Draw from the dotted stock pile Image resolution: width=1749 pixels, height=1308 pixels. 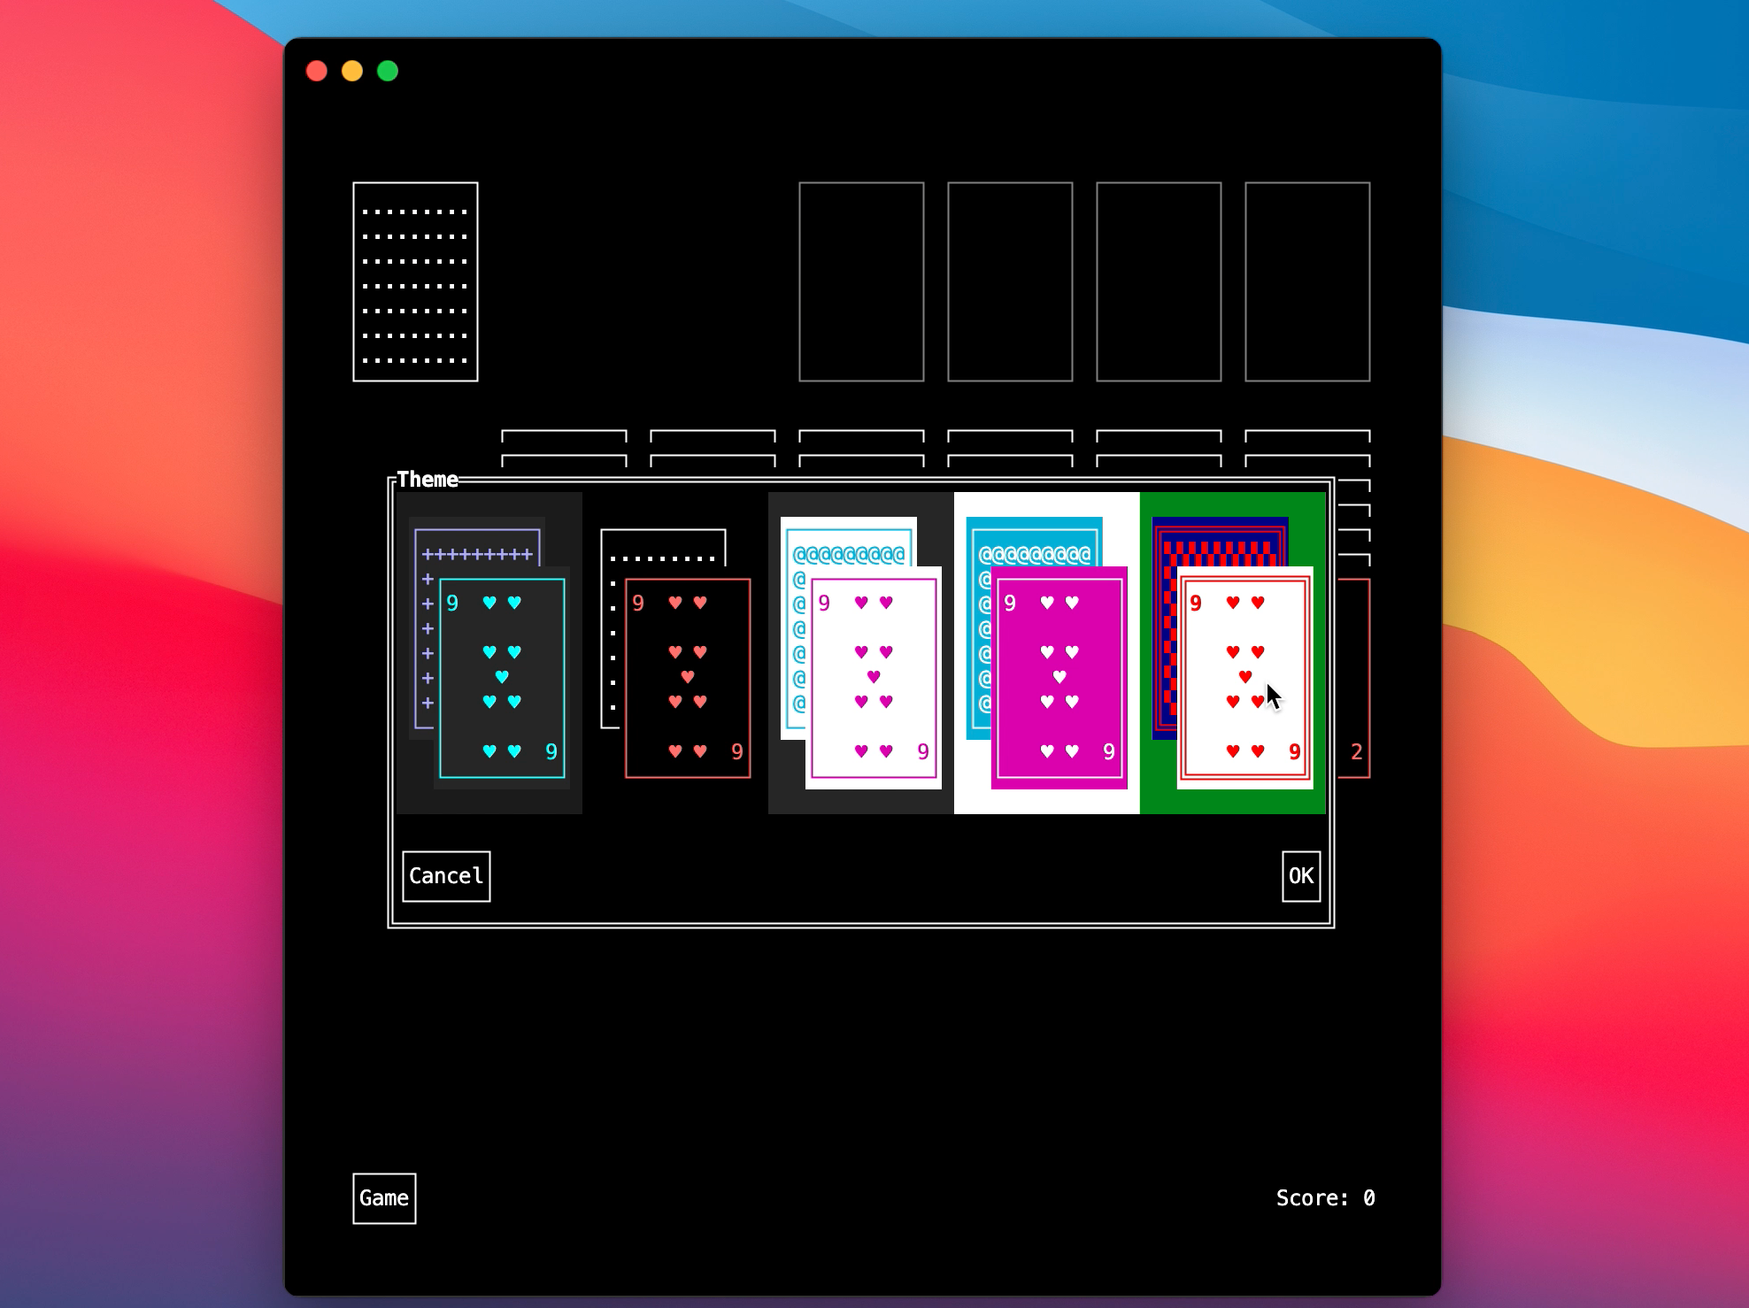click(415, 281)
